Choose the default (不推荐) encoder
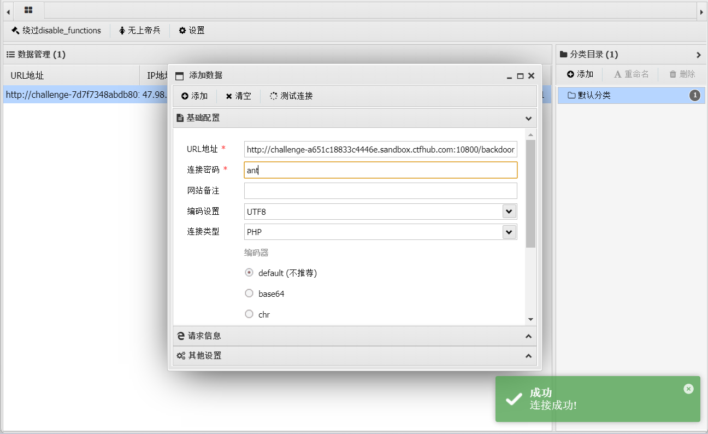Screen dimensions: 708x434 click(249, 272)
